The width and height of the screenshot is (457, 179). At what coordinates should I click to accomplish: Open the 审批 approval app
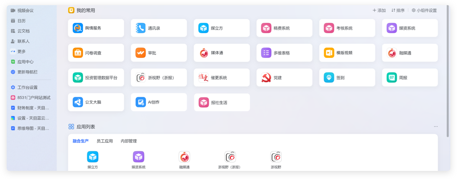pos(141,53)
